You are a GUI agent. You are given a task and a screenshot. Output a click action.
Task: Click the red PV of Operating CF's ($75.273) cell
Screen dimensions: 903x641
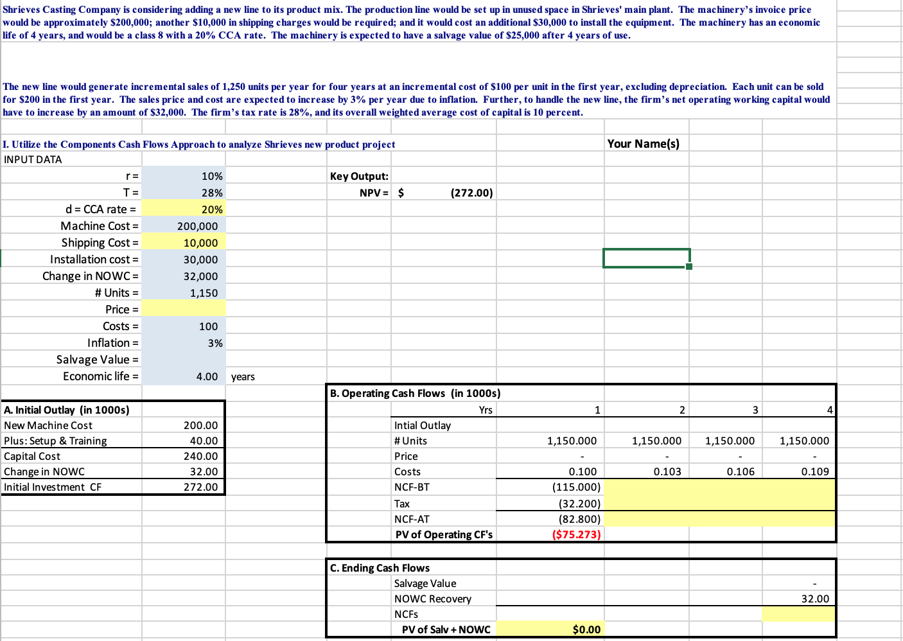pos(550,534)
